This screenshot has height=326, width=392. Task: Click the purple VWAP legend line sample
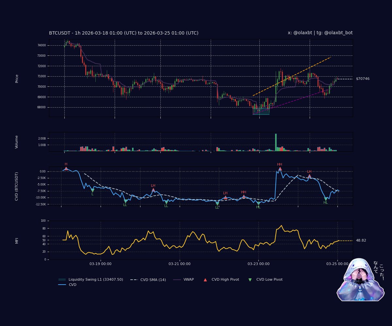(x=177, y=280)
